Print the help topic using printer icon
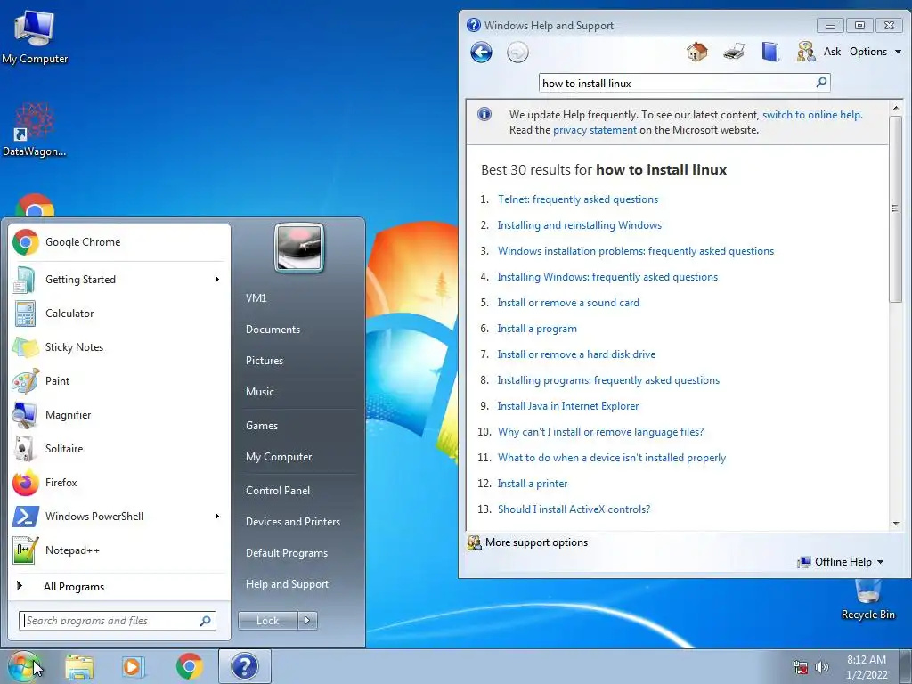 (x=734, y=52)
